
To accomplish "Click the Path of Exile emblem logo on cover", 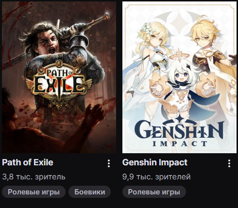I will [x=59, y=84].
